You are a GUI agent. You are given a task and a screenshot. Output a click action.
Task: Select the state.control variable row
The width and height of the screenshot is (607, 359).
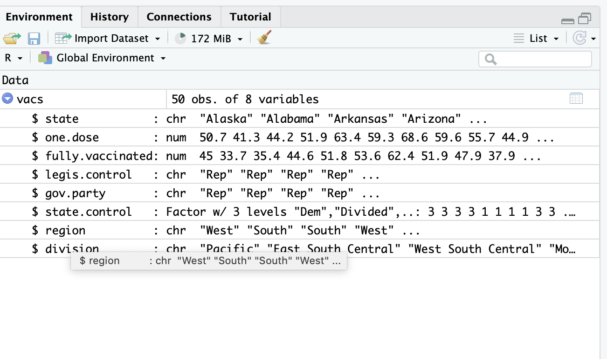(89, 212)
